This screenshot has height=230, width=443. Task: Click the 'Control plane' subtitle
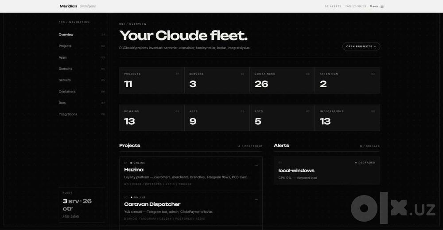88,6
